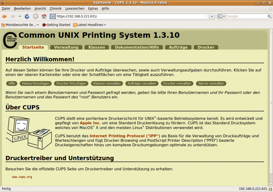Image resolution: width=273 pixels, height=192 pixels.
Task: Click the Stop loading icon
Action: click(35, 16)
